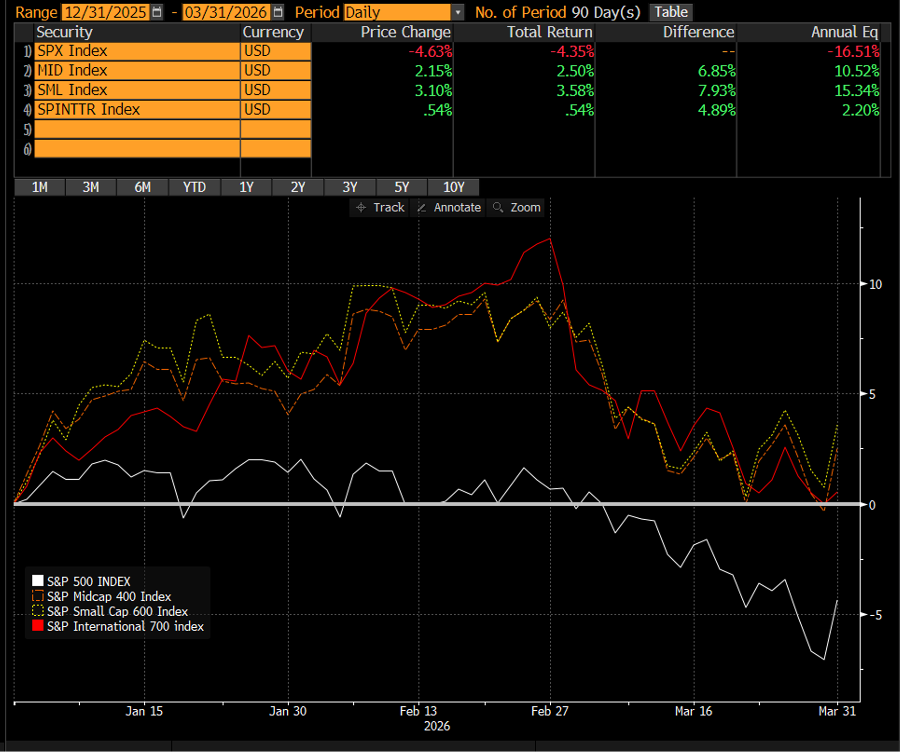The width and height of the screenshot is (900, 752).
Task: Switch to the YTD range tab
Action: pos(194,187)
